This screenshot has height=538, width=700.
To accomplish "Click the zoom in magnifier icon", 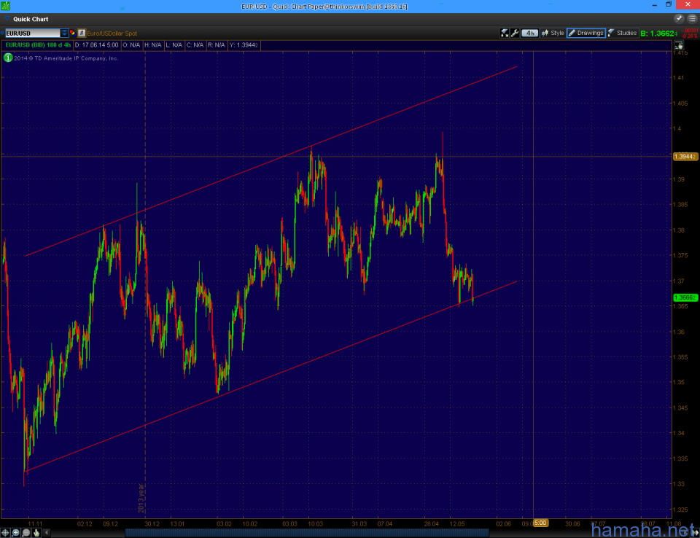I will [x=15, y=533].
